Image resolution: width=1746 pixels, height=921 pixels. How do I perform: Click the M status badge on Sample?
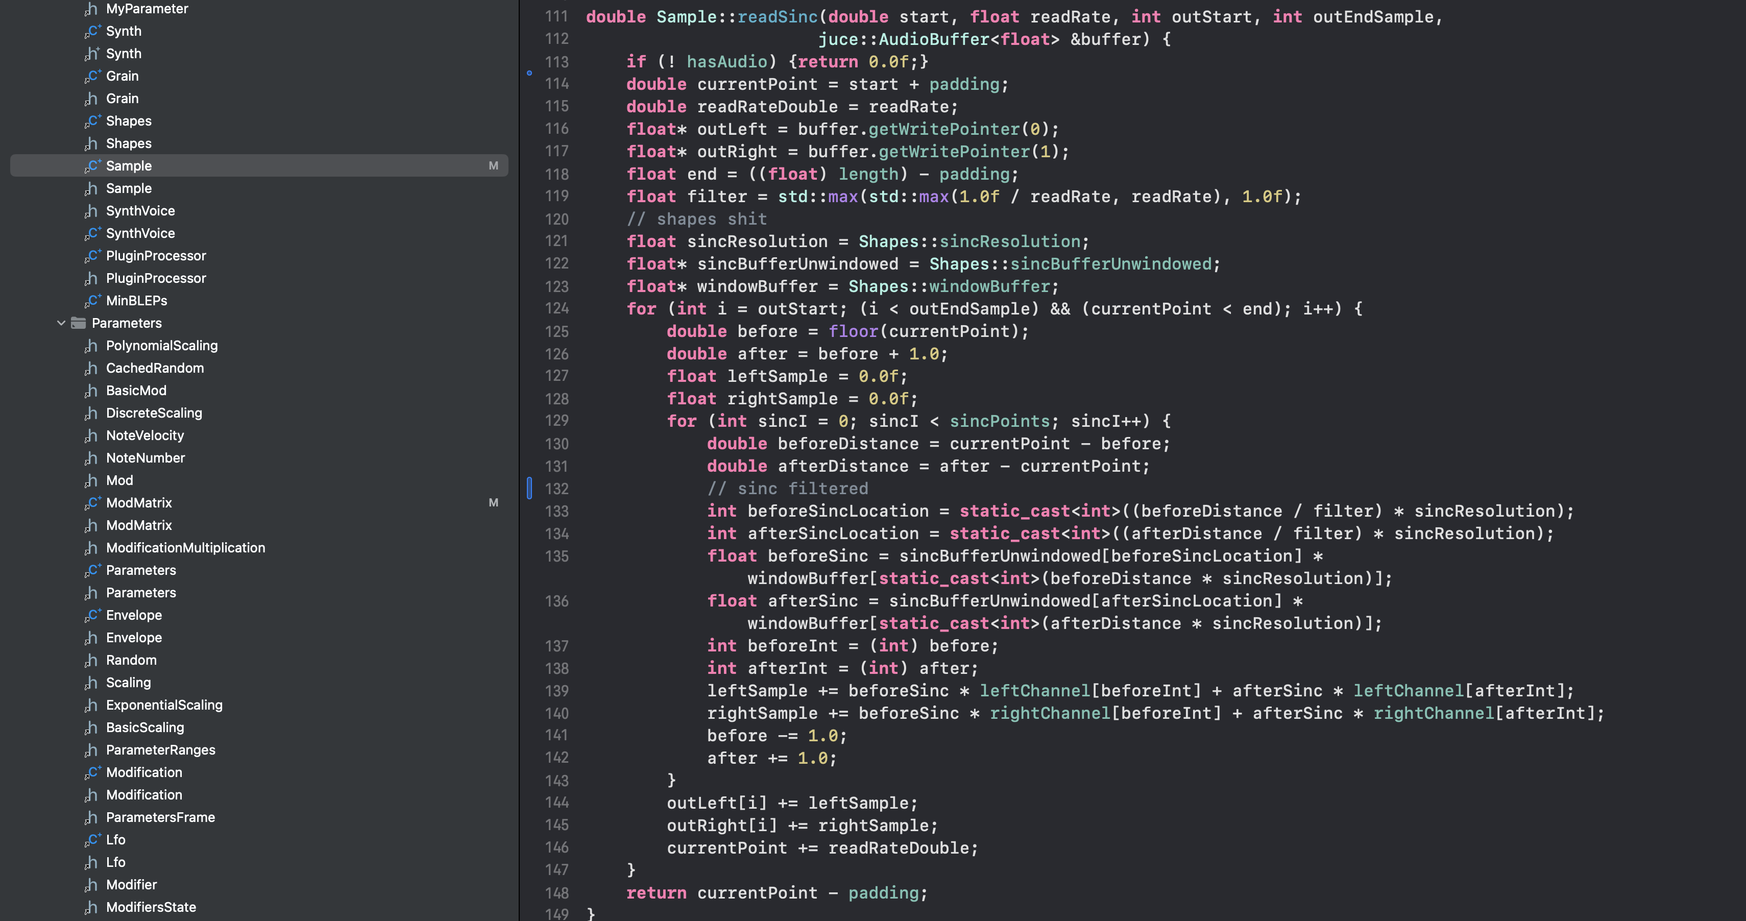[x=494, y=166]
